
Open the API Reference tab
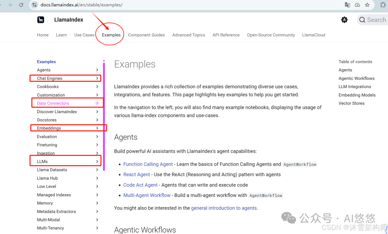[226, 35]
